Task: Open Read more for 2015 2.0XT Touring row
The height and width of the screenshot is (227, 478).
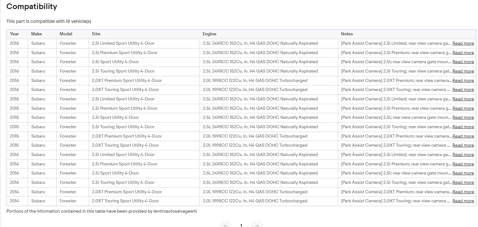Action: [x=463, y=145]
